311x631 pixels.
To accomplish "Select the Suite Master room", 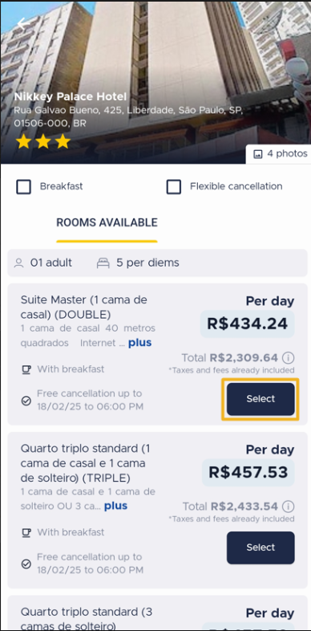I will pyautogui.click(x=261, y=399).
